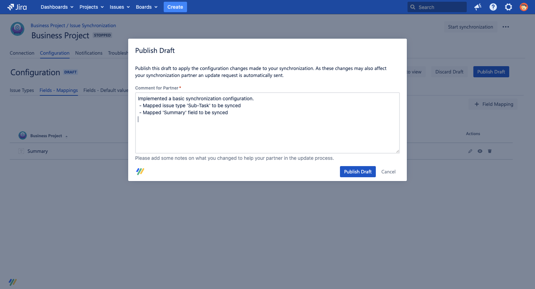Open Jira announcements megaphone icon
Image resolution: width=535 pixels, height=289 pixels.
pos(478,7)
